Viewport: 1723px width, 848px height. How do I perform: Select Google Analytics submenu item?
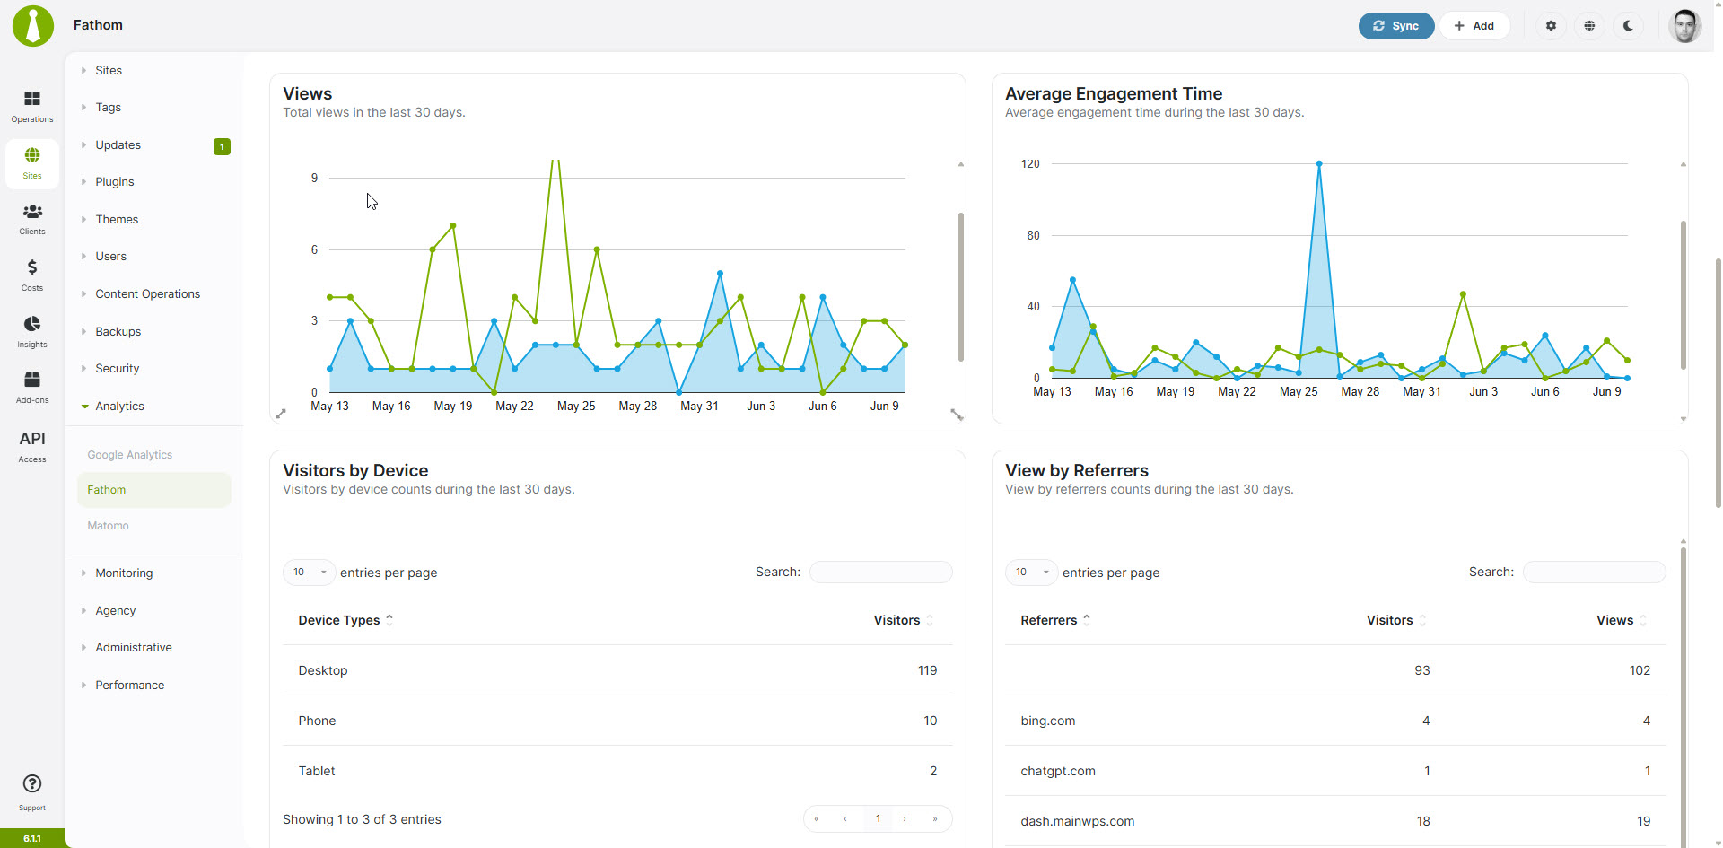pyautogui.click(x=130, y=455)
